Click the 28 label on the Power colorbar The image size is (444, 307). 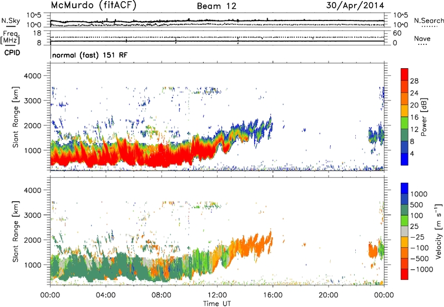tap(414, 81)
